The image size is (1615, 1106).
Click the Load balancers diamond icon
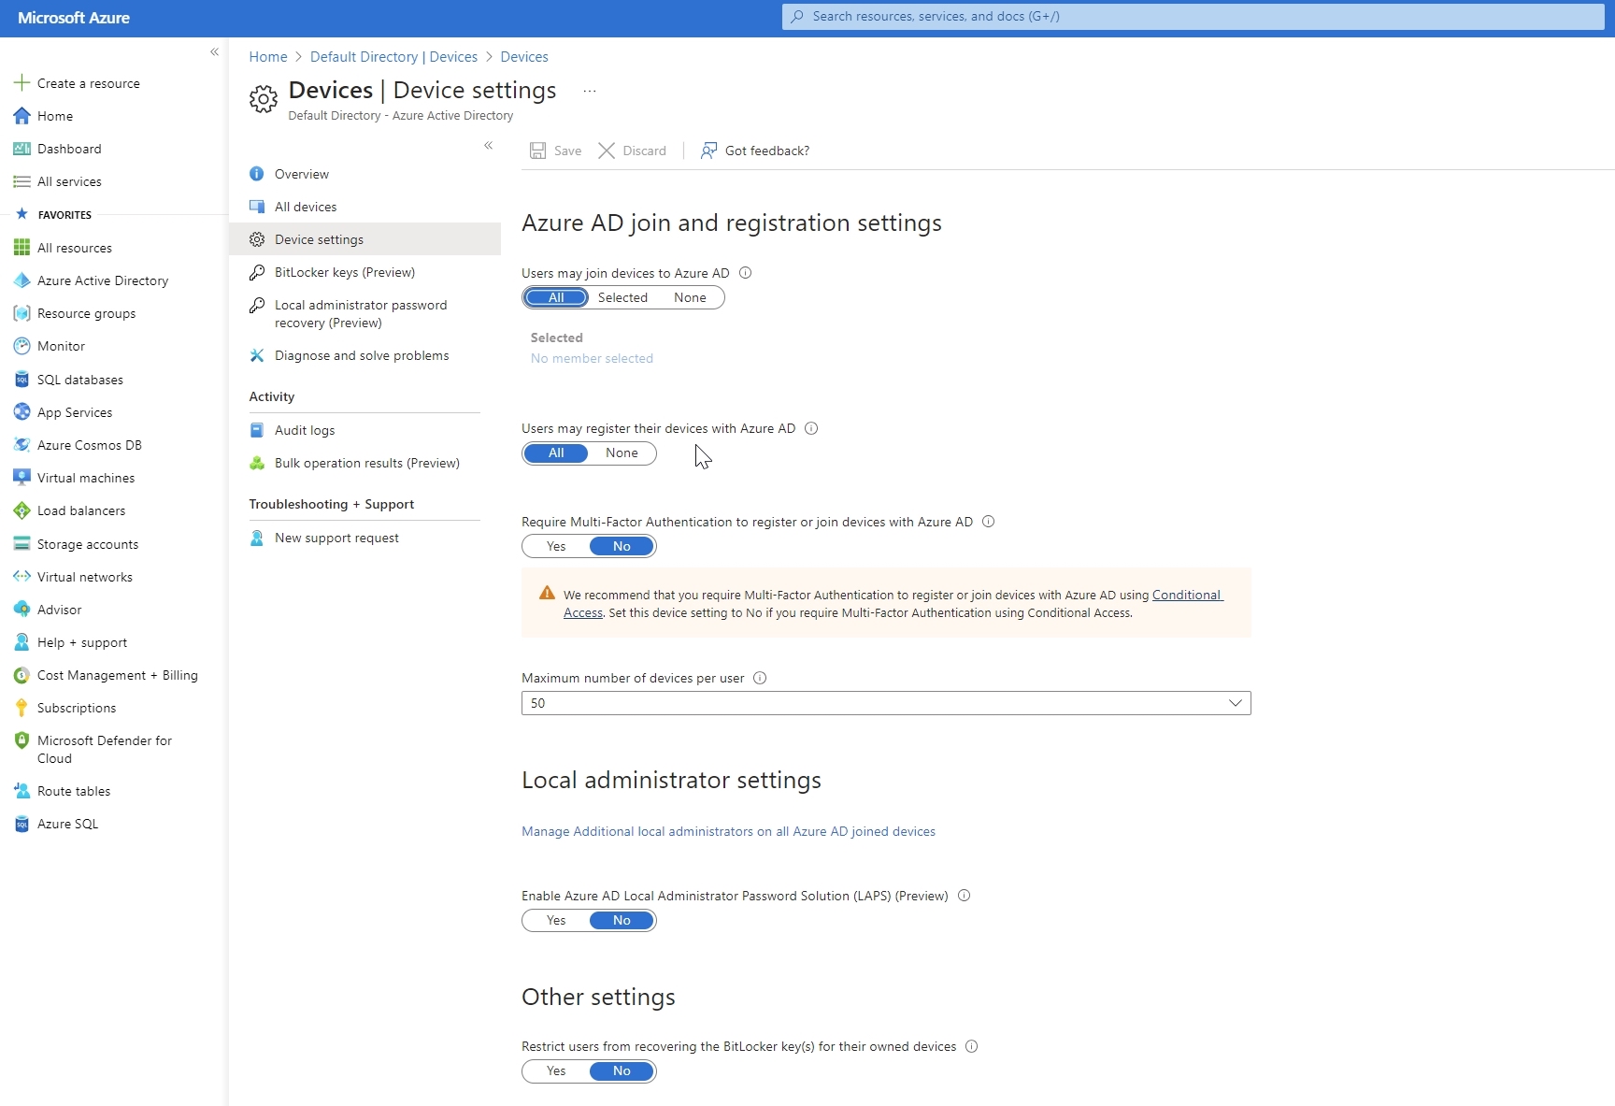coord(21,510)
